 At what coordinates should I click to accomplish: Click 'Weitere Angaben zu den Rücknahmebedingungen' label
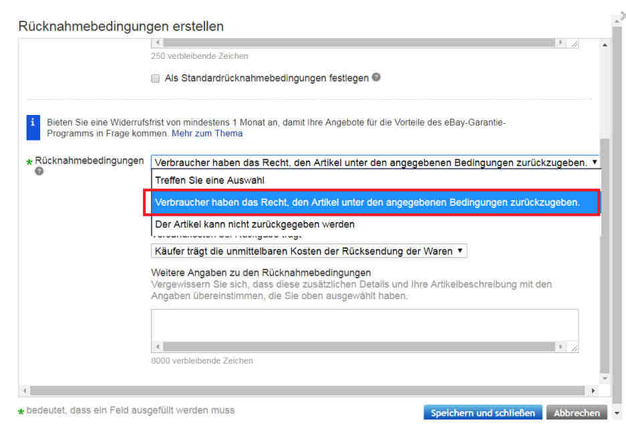pyautogui.click(x=261, y=273)
